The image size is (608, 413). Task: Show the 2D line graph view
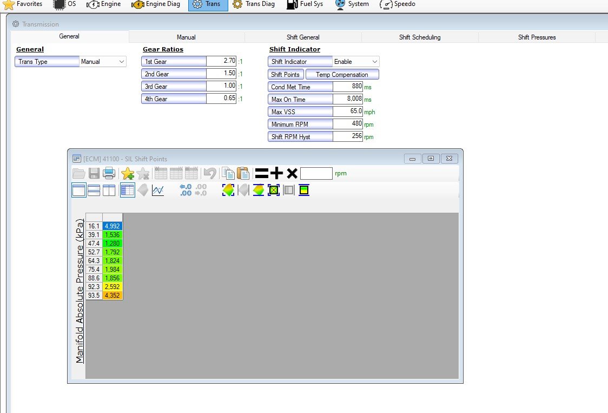point(158,190)
